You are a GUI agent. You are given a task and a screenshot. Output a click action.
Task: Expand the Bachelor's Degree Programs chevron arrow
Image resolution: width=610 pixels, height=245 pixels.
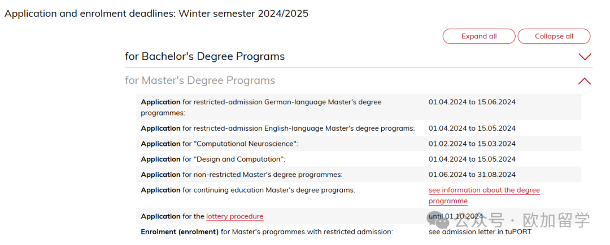point(585,57)
